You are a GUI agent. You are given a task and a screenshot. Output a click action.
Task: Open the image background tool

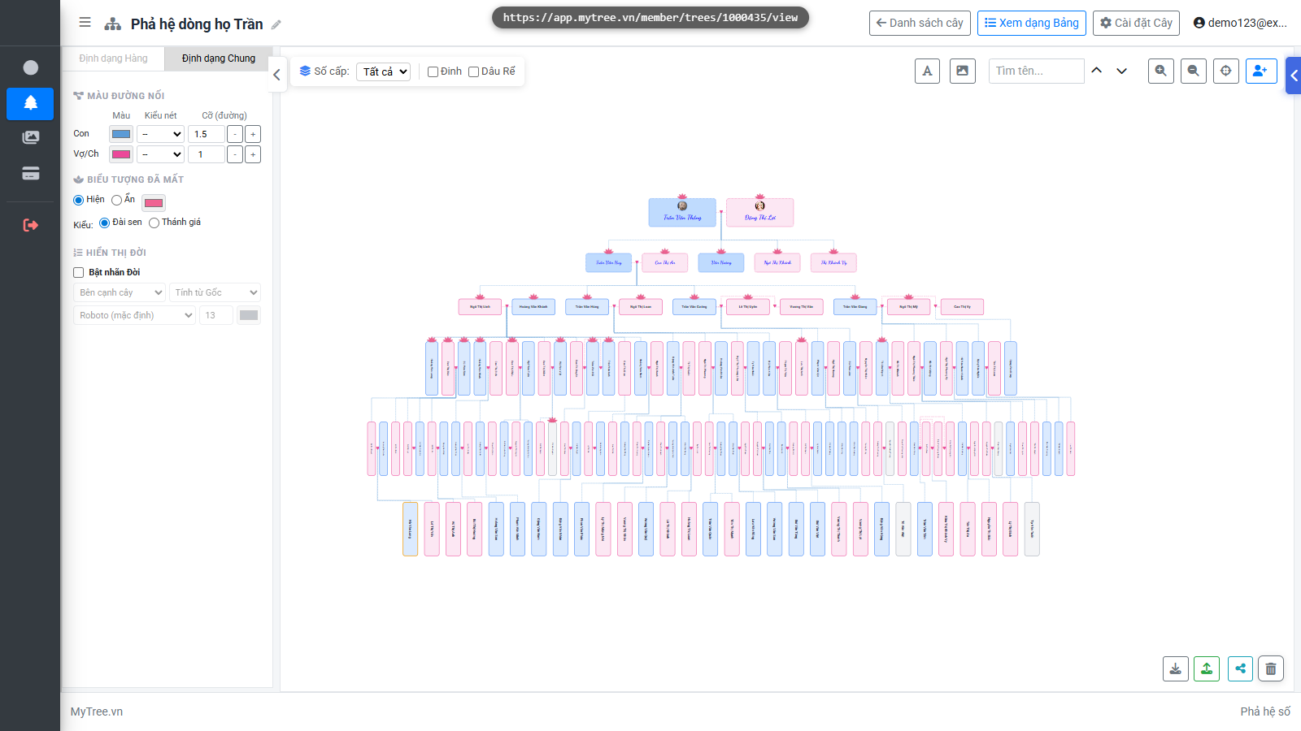963,71
